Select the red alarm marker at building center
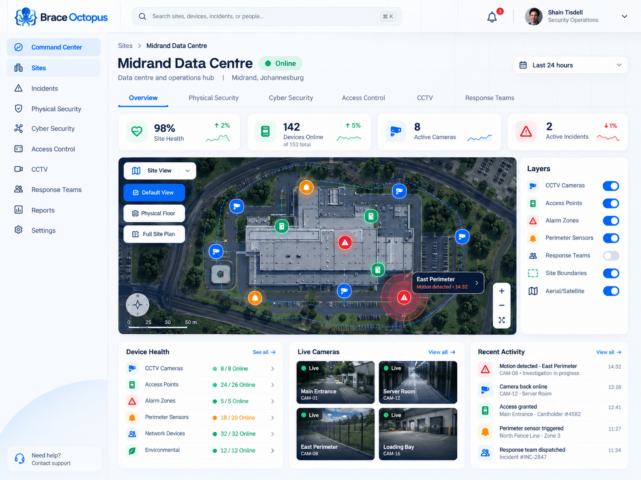This screenshot has width=641, height=480. [x=345, y=242]
